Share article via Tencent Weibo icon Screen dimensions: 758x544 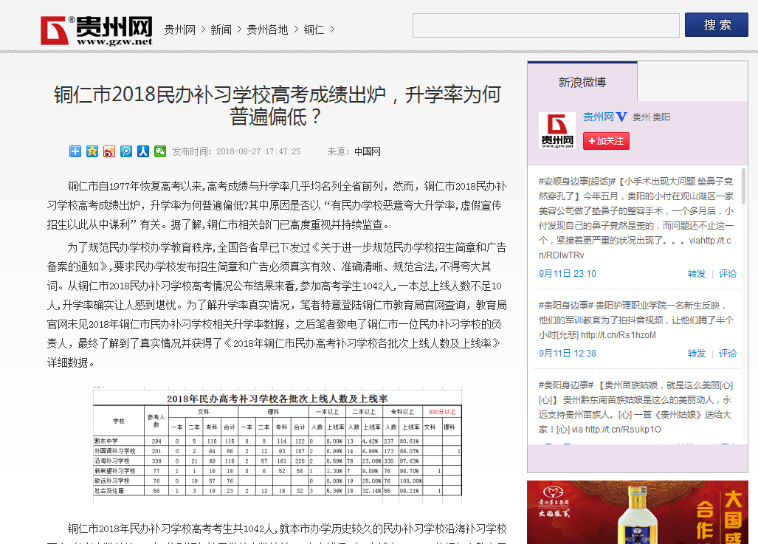click(126, 151)
